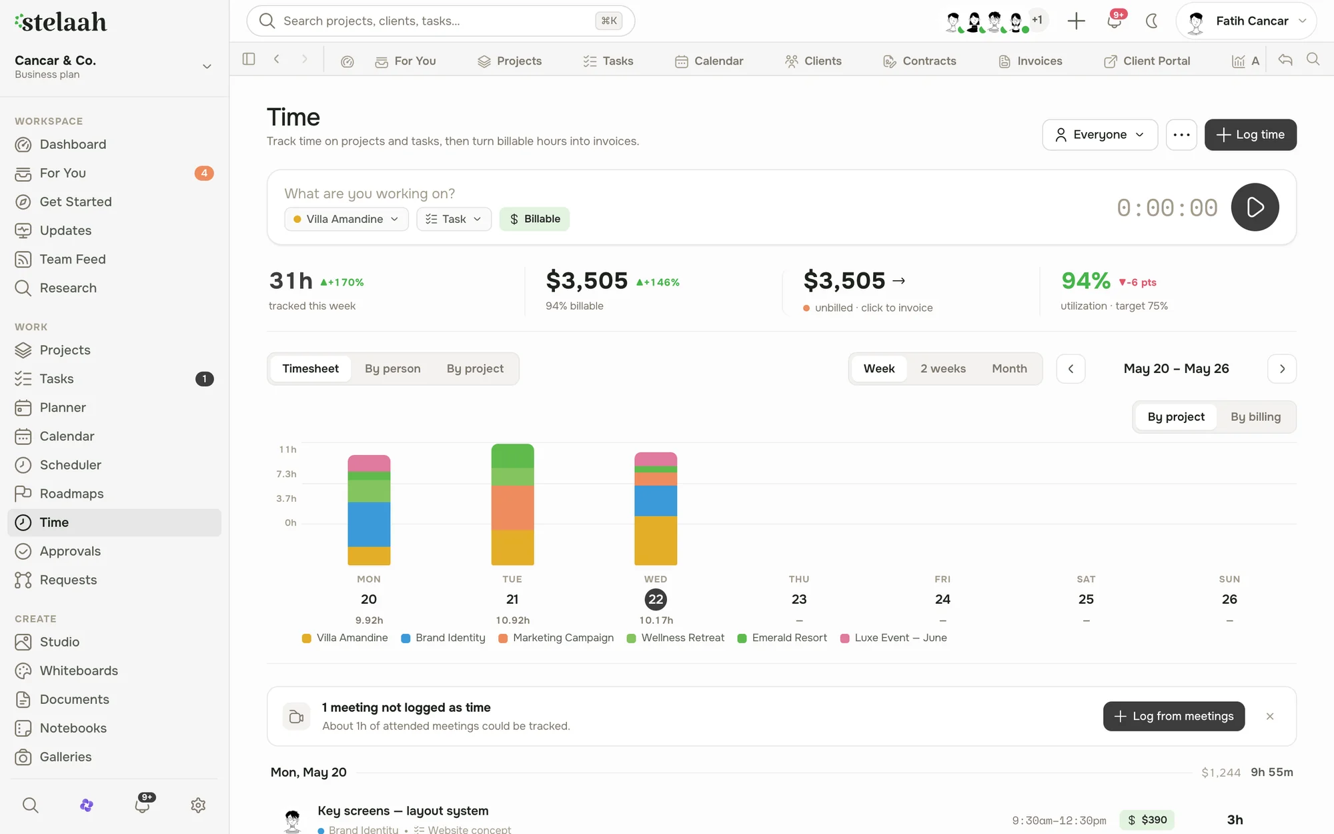Click the Luxe Event – June legend swatch

845,638
